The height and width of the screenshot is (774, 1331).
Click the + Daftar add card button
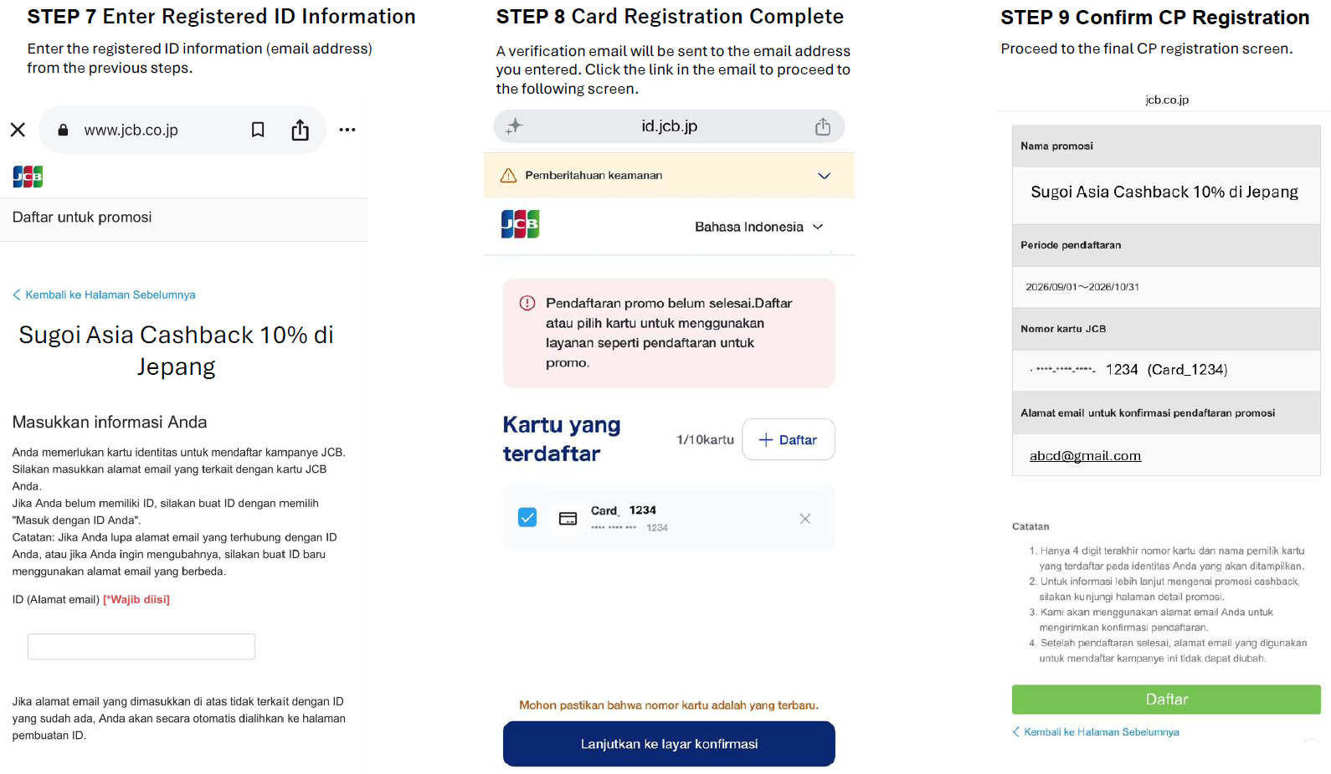click(x=788, y=439)
